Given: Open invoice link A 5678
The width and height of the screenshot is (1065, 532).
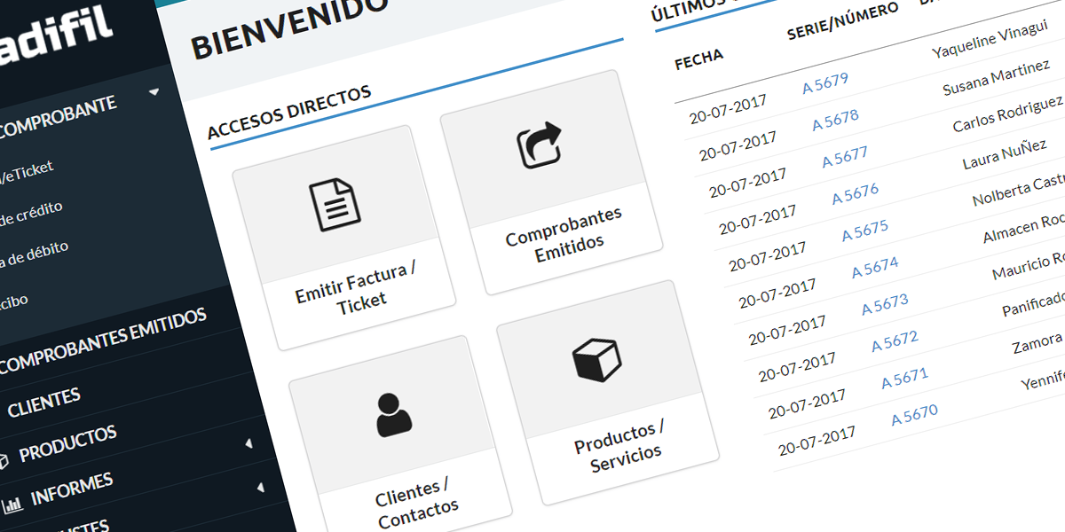Looking at the screenshot, I should click(835, 120).
